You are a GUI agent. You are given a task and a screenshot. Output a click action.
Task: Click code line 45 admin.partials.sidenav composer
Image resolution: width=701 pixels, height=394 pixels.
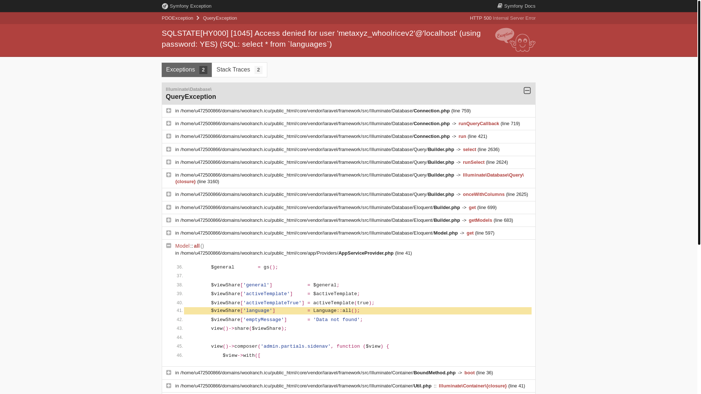point(300,347)
